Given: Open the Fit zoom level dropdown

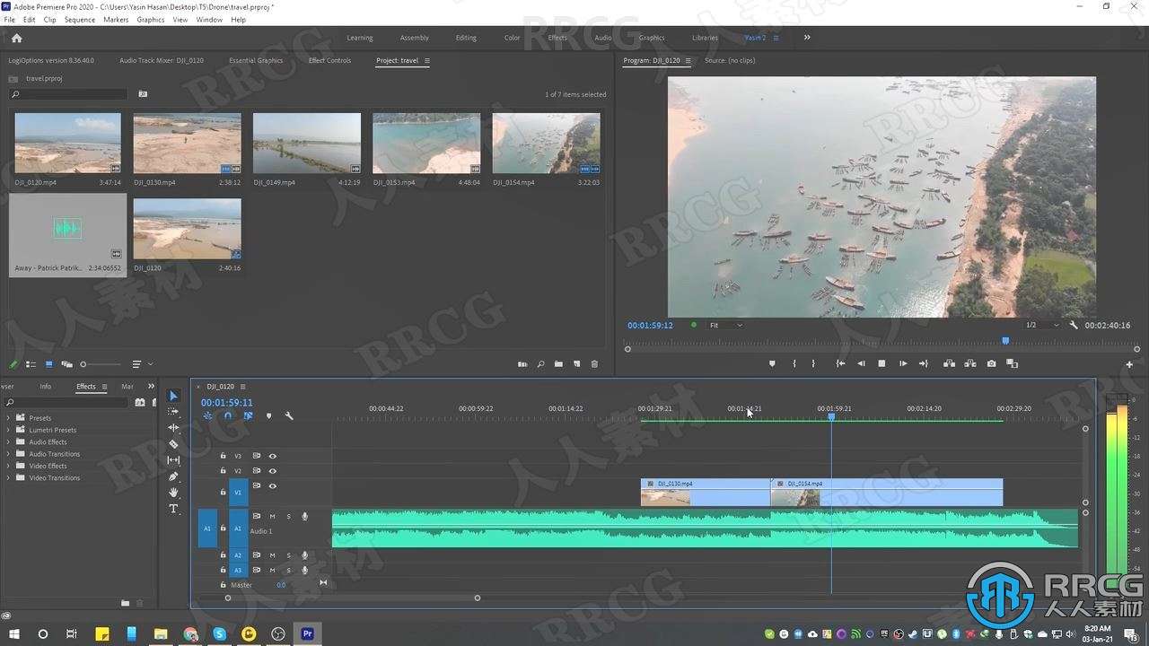Looking at the screenshot, I should click(725, 325).
